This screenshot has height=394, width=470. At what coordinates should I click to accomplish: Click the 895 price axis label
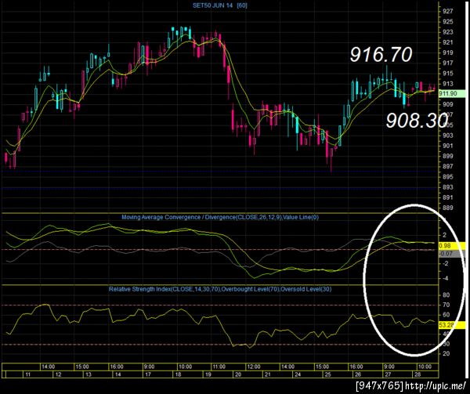(x=448, y=177)
